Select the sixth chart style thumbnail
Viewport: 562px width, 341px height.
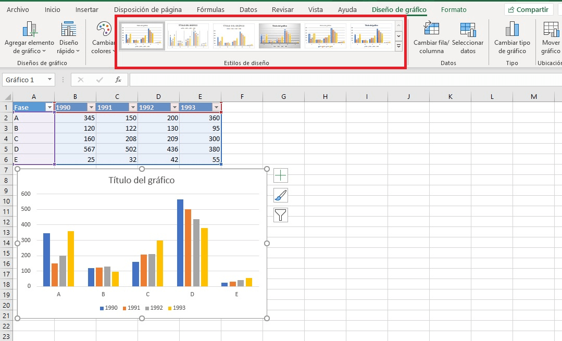371,36
